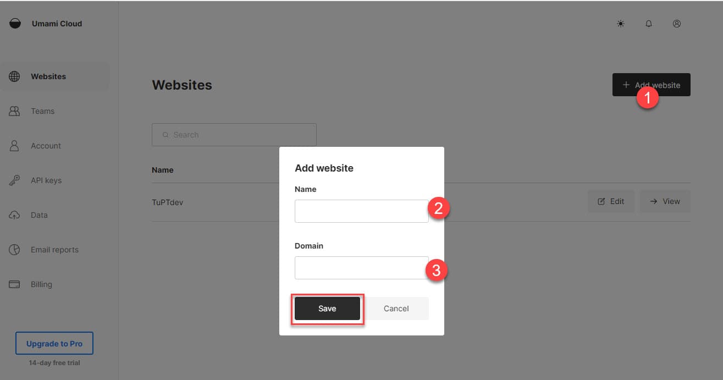Click the Data cloud upload icon

point(15,215)
